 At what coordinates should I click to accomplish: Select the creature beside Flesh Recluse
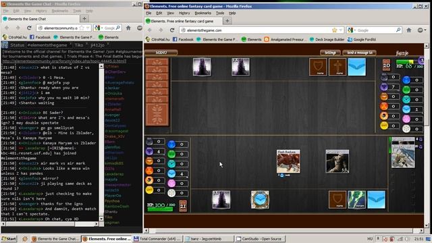pyautogui.click(x=337, y=161)
